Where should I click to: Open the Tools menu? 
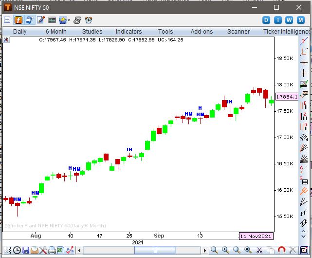pos(165,32)
